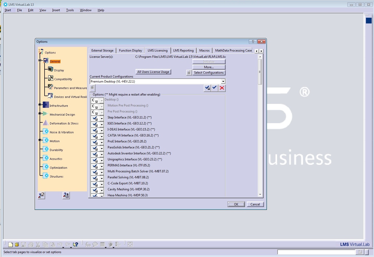The width and height of the screenshot is (374, 257).
Task: Click the Open file folder icon
Action: [x=17, y=245]
